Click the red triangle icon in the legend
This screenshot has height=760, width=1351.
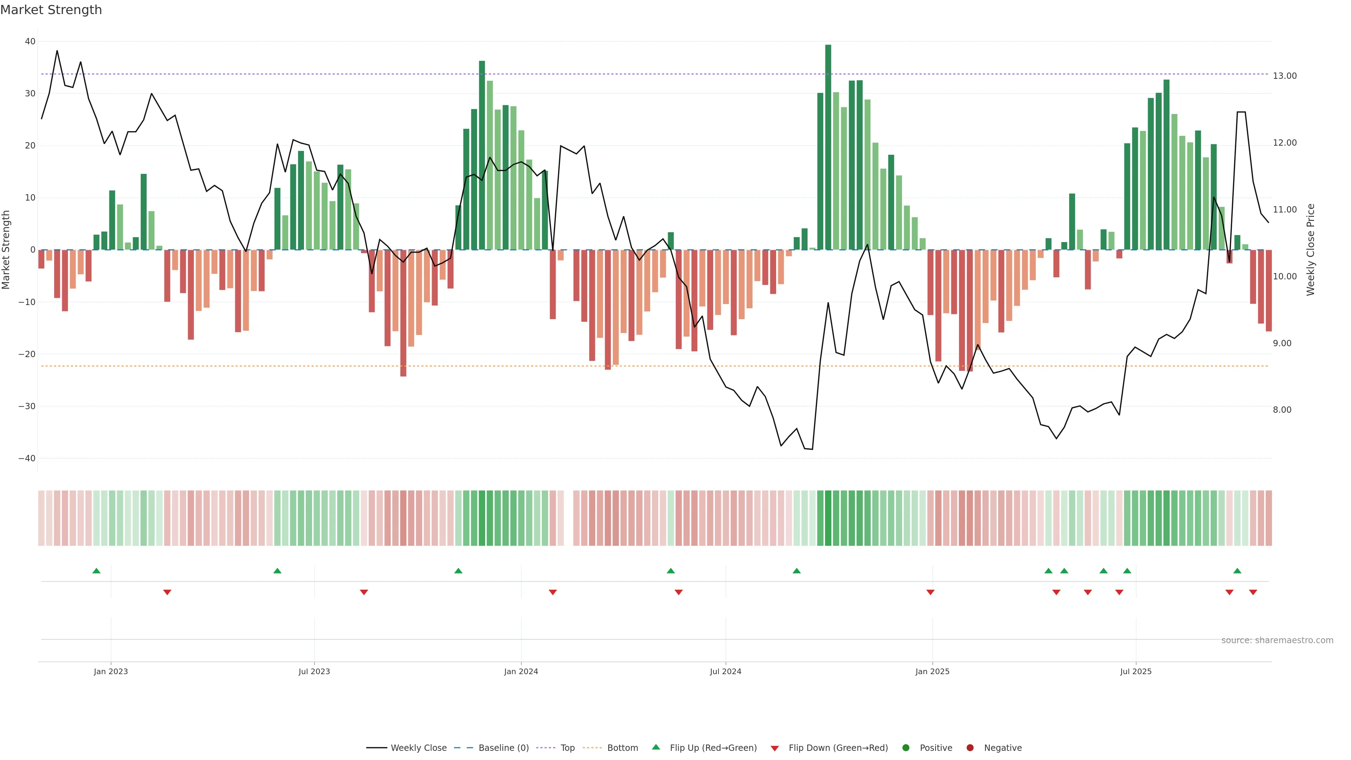775,748
